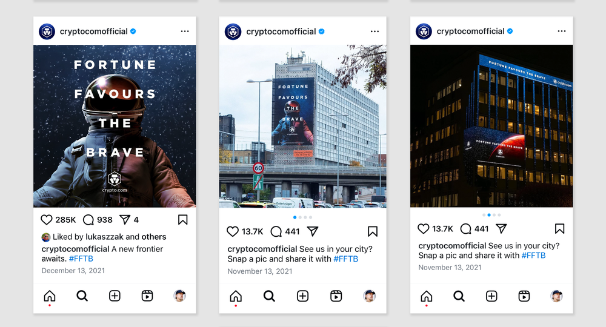606x327 pixels.
Task: Click the verified badge on the astronaut post header
Action: 133,31
